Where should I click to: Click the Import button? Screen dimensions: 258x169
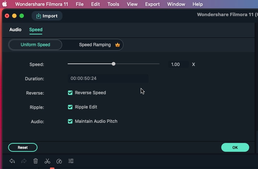pos(47,16)
